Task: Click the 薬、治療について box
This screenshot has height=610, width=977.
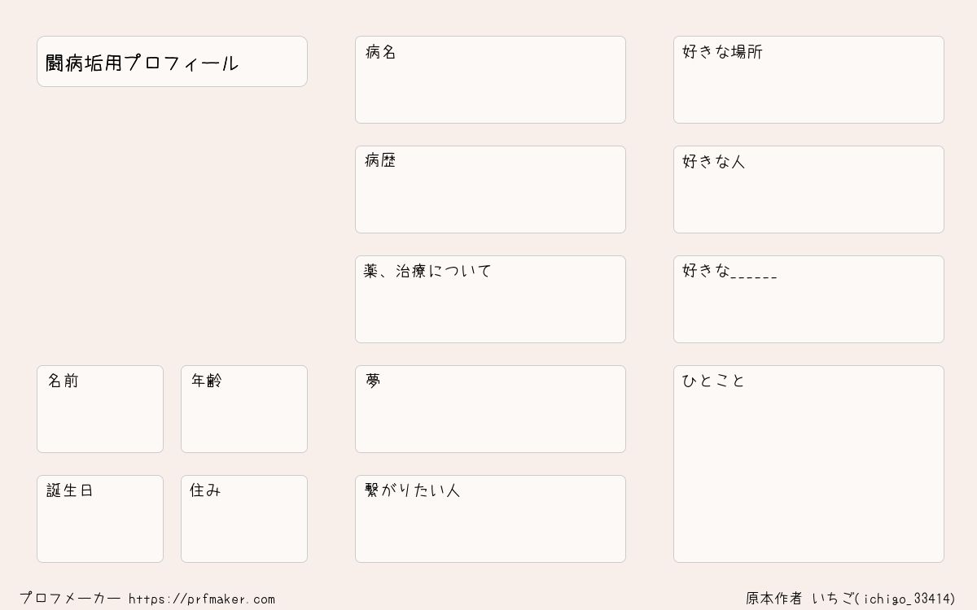Action: (x=490, y=299)
